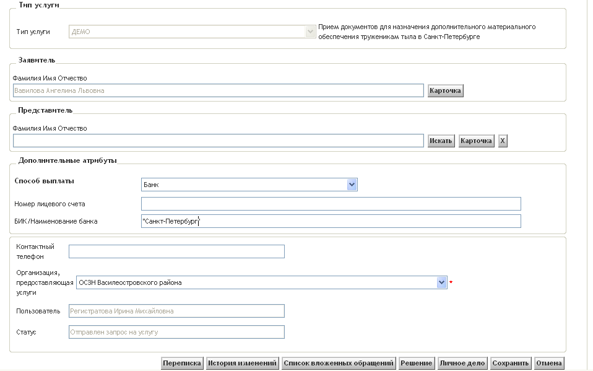The width and height of the screenshot is (593, 371).
Task: Click the Статус field Отправлен запрос на услугу
Action: tap(176, 332)
